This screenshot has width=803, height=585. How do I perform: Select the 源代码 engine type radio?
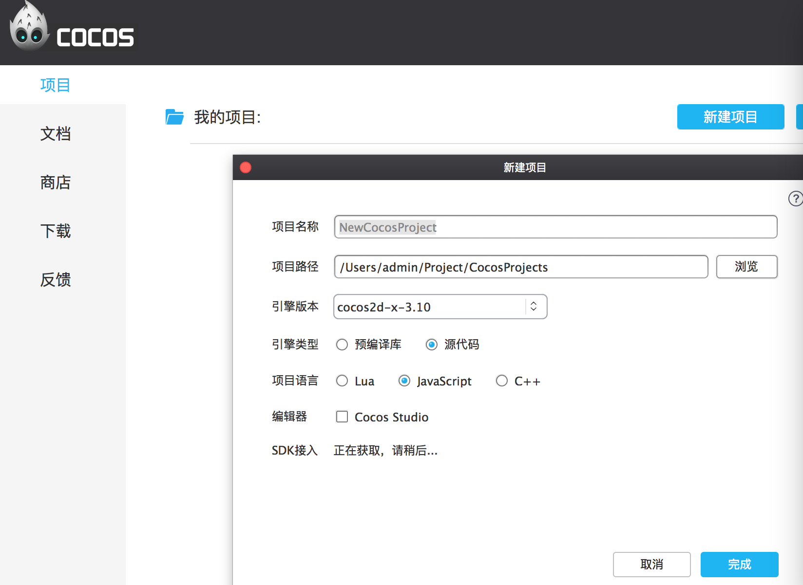click(x=432, y=345)
